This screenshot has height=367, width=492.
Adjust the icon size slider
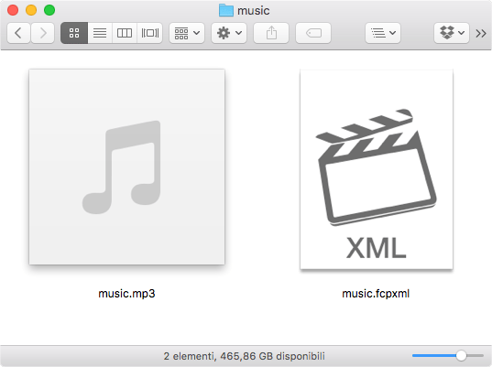pyautogui.click(x=461, y=355)
